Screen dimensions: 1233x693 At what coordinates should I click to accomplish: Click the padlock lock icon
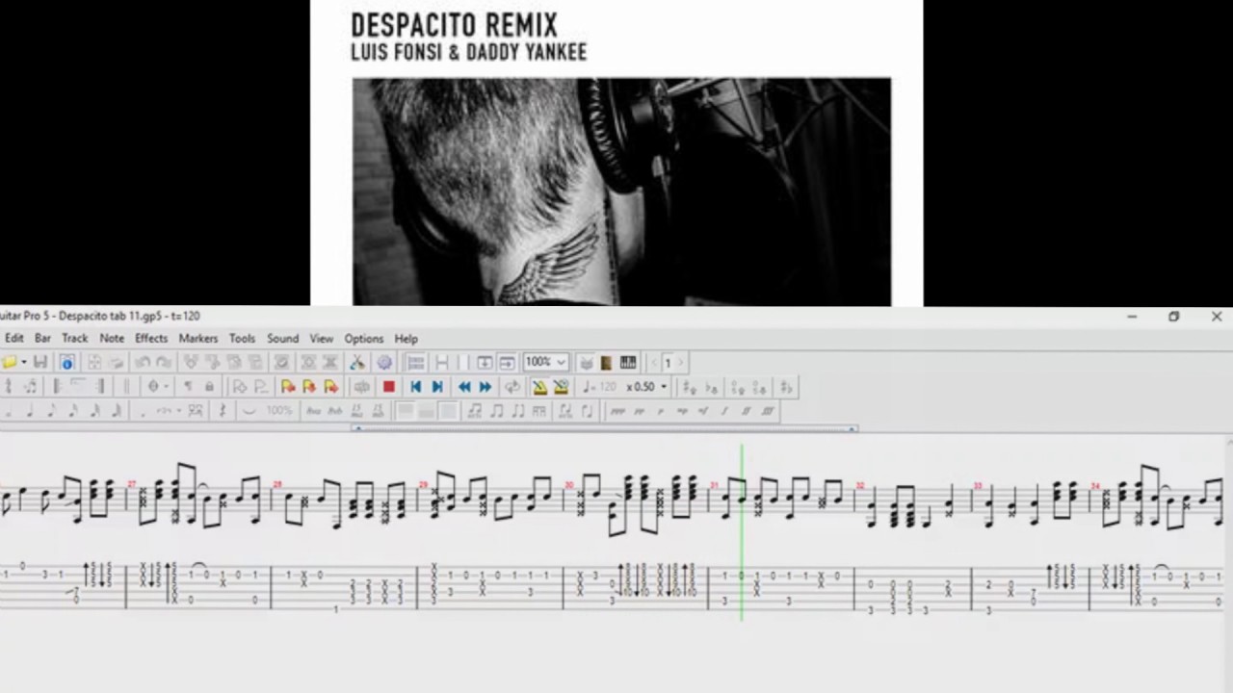209,387
